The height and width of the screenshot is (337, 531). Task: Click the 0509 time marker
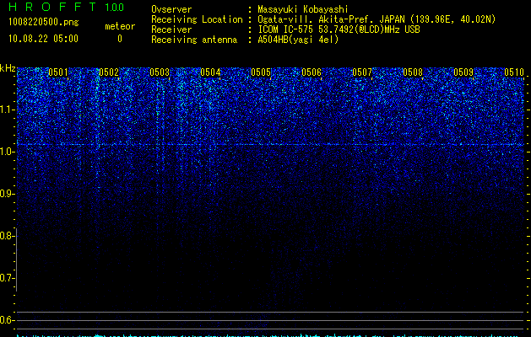[463, 72]
